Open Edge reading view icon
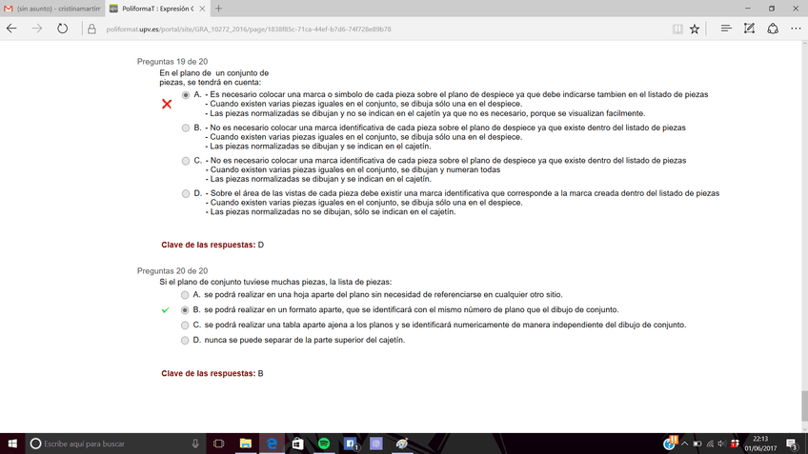Screen dimensions: 808x454 pos(677,29)
